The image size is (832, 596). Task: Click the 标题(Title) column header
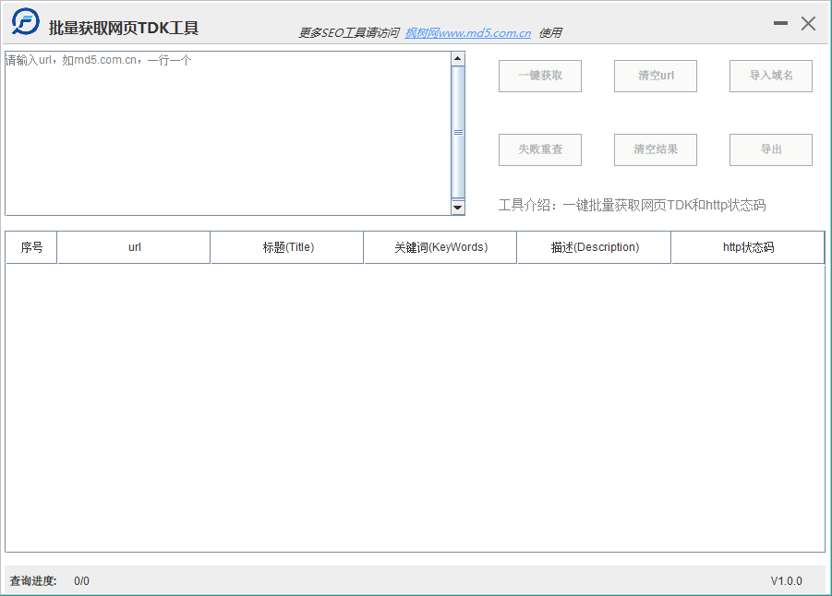(287, 247)
